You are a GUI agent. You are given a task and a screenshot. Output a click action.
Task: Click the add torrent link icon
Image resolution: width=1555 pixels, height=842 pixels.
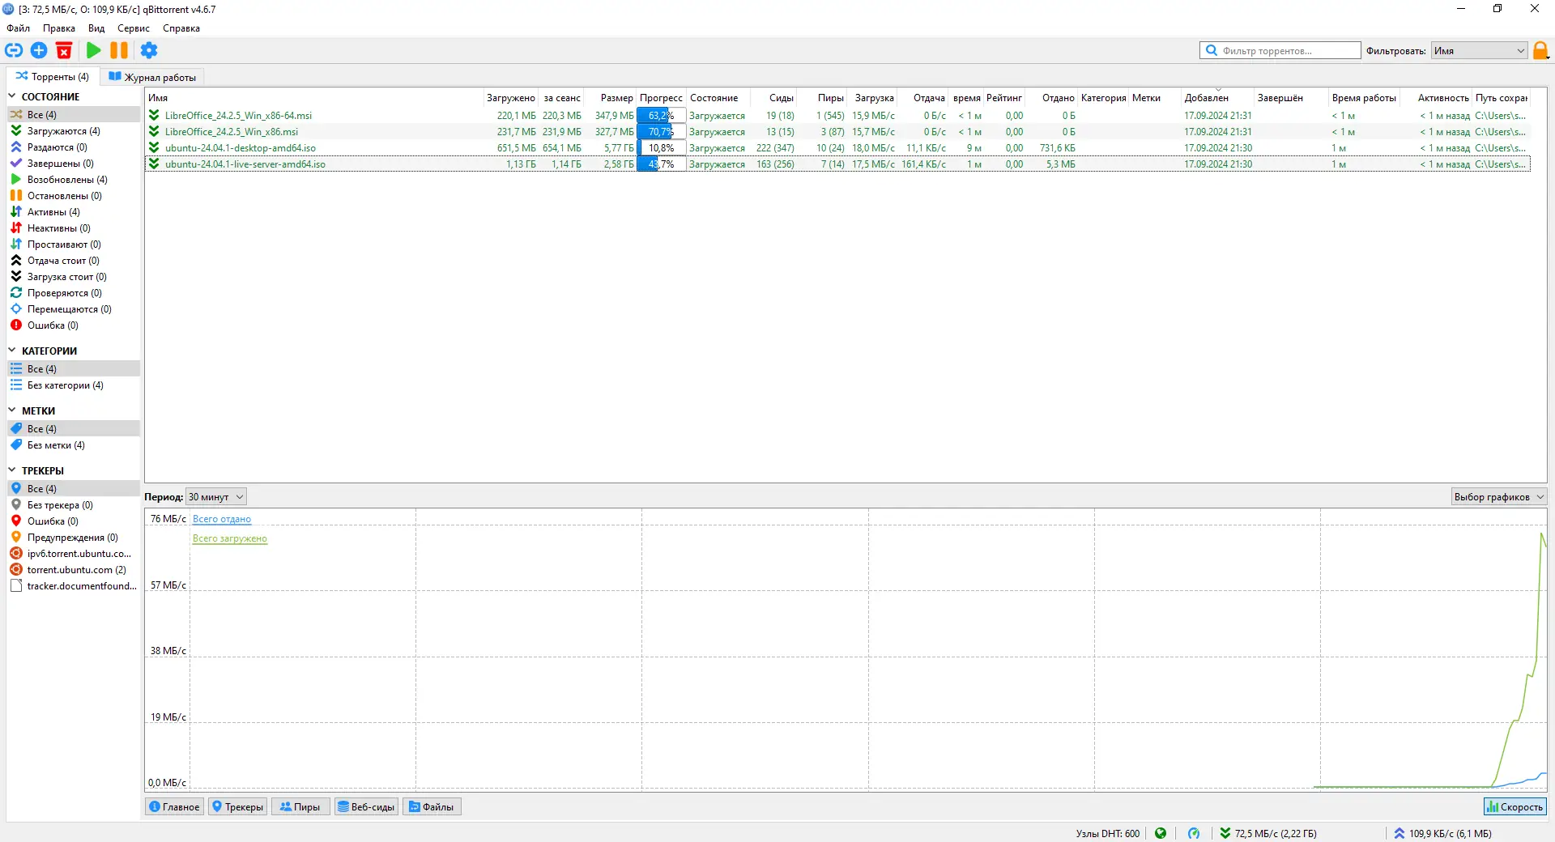[x=14, y=50]
